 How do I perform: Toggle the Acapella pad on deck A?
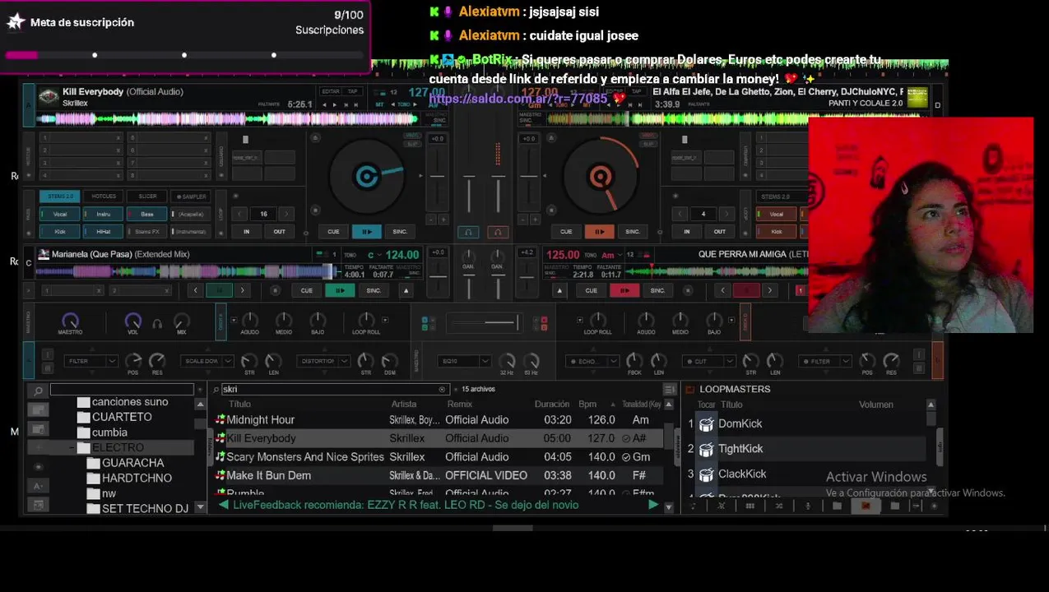pos(190,215)
